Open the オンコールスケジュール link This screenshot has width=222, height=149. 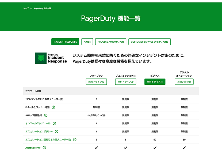point(38,124)
